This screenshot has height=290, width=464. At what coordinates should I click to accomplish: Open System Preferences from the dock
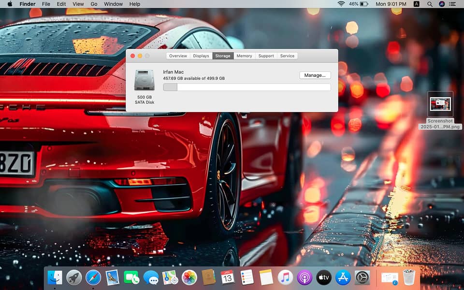(x=362, y=277)
